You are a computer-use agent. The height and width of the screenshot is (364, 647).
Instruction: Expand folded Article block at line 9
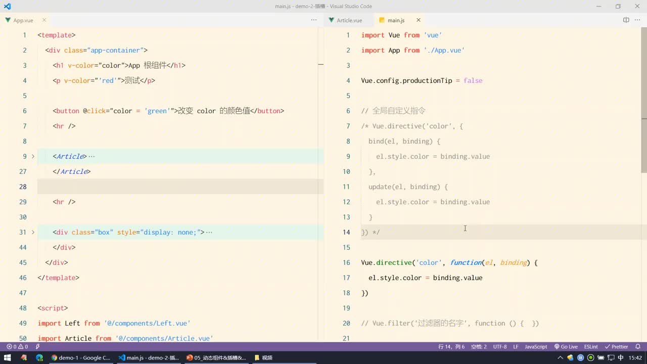[x=33, y=157]
